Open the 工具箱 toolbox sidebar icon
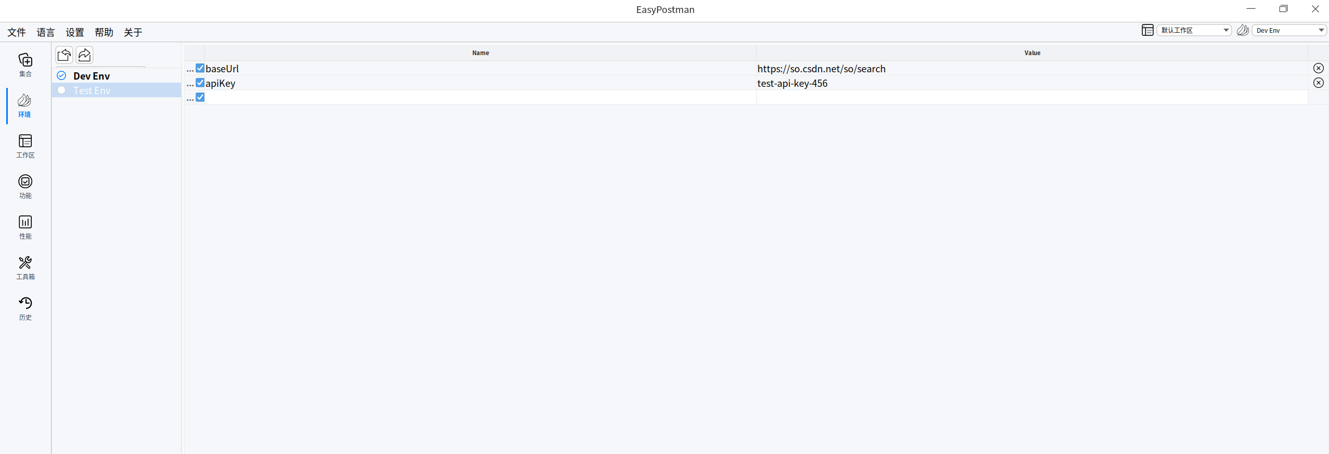Viewport: 1329px width, 454px height. (x=25, y=267)
